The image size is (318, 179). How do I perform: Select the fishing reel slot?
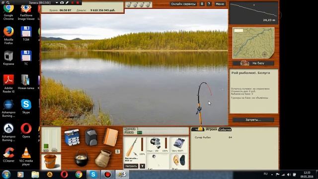point(158,145)
